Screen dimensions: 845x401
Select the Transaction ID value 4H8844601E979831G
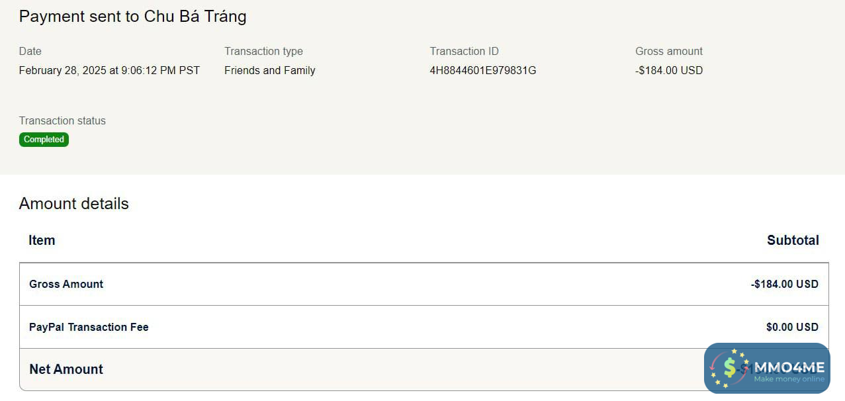pyautogui.click(x=482, y=70)
